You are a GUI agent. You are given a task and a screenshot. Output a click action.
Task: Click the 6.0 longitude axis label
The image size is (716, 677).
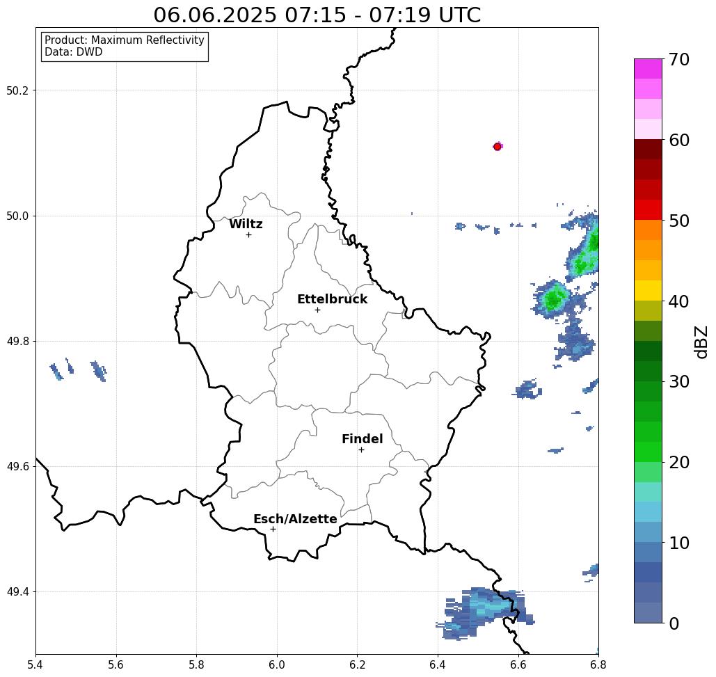point(277,664)
